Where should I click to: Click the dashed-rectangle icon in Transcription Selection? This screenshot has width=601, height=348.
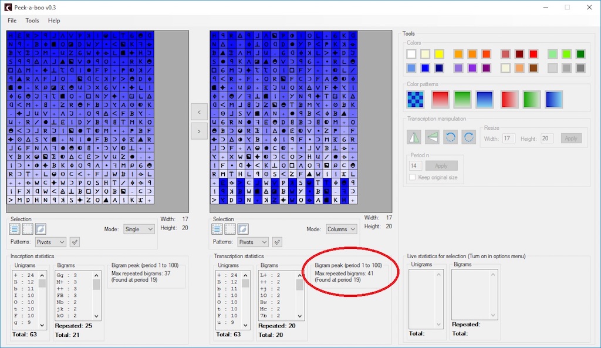coord(230,229)
